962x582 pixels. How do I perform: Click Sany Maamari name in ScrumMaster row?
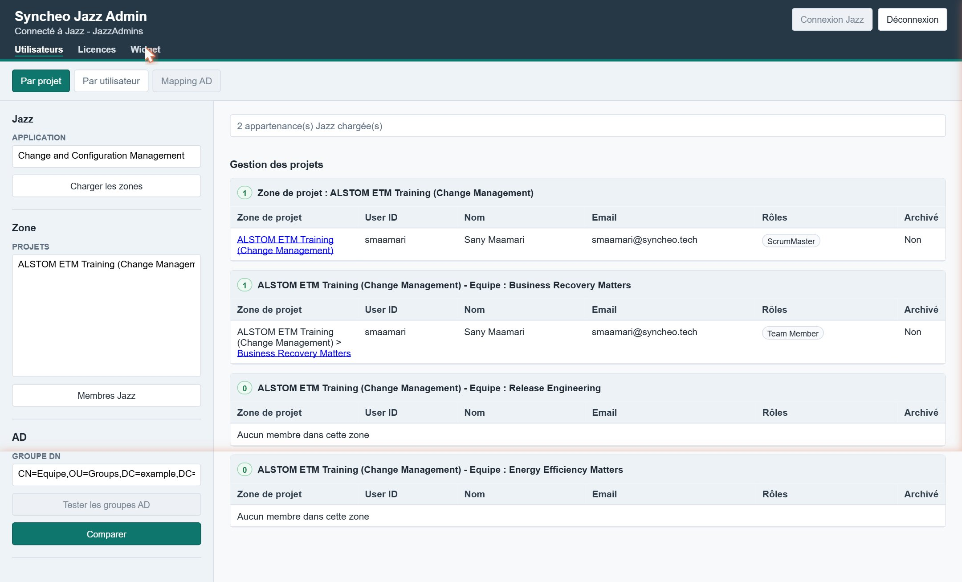tap(494, 240)
